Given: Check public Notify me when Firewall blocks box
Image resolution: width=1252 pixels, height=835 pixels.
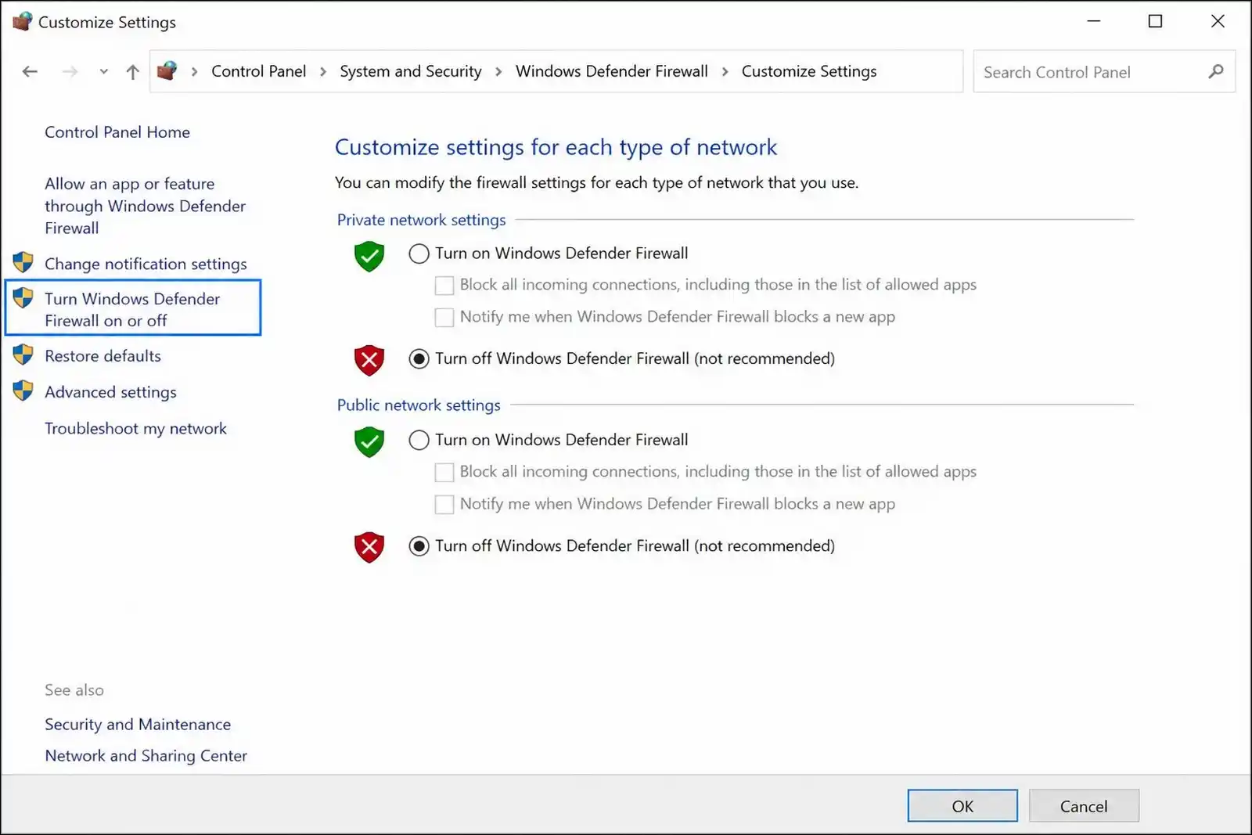Looking at the screenshot, I should click(x=444, y=505).
